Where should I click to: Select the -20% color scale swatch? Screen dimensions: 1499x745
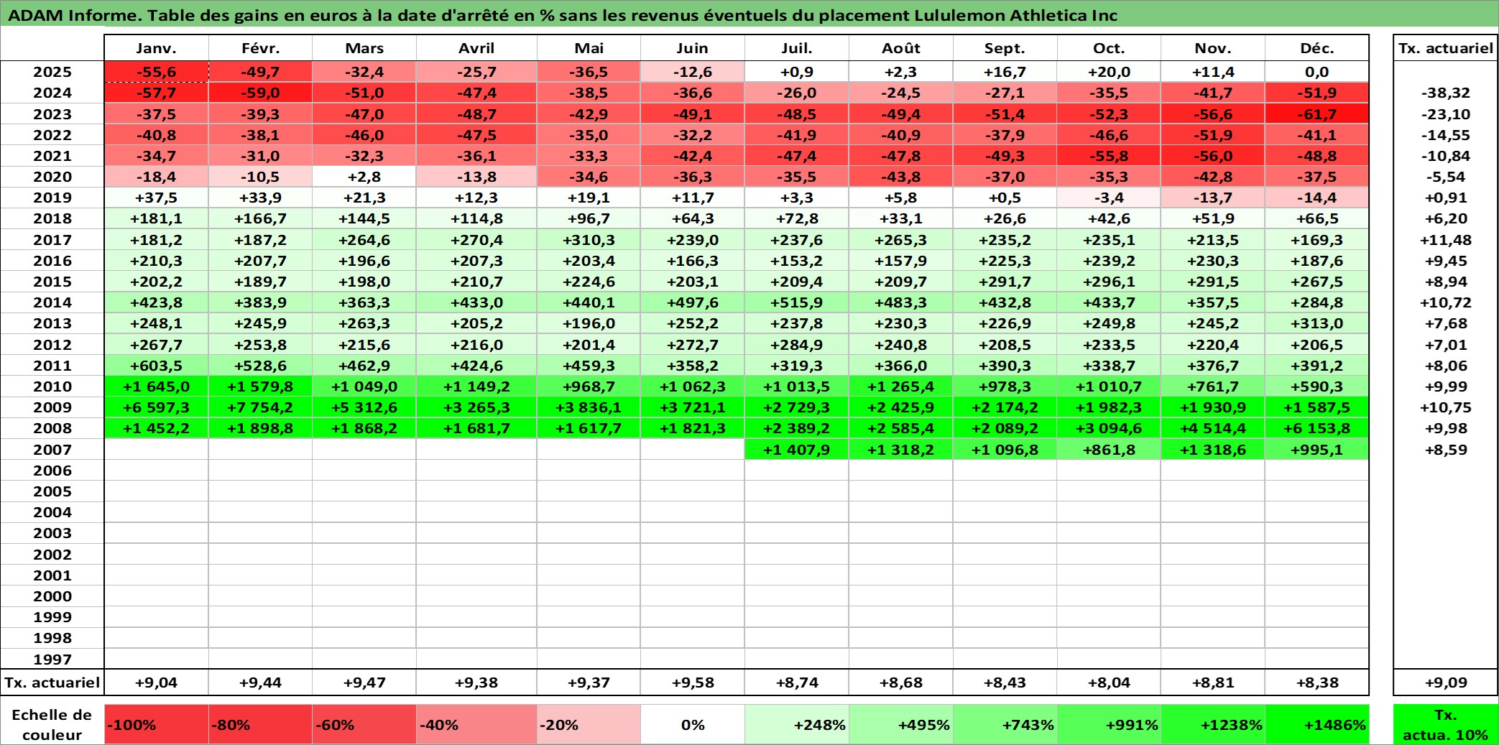coord(589,724)
